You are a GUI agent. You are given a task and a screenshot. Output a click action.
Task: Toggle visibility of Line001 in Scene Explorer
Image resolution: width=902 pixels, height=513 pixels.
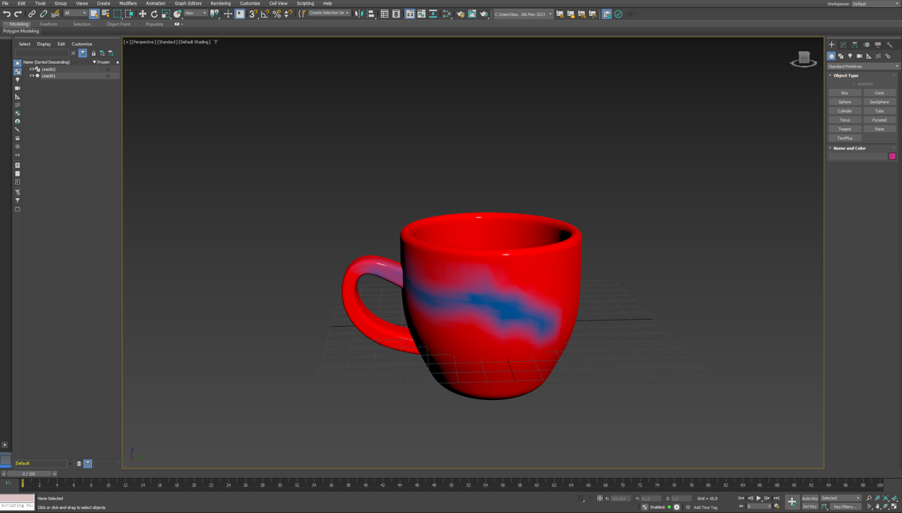[x=31, y=75]
